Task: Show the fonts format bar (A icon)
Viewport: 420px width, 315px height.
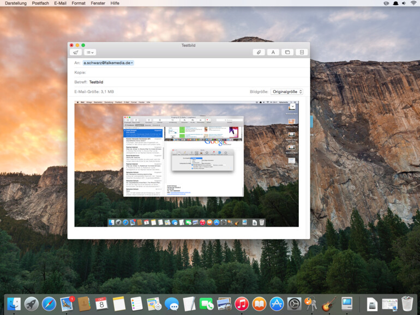Action: pos(273,52)
